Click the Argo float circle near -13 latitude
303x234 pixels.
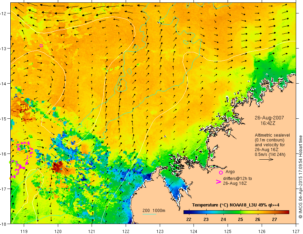(x=41, y=45)
